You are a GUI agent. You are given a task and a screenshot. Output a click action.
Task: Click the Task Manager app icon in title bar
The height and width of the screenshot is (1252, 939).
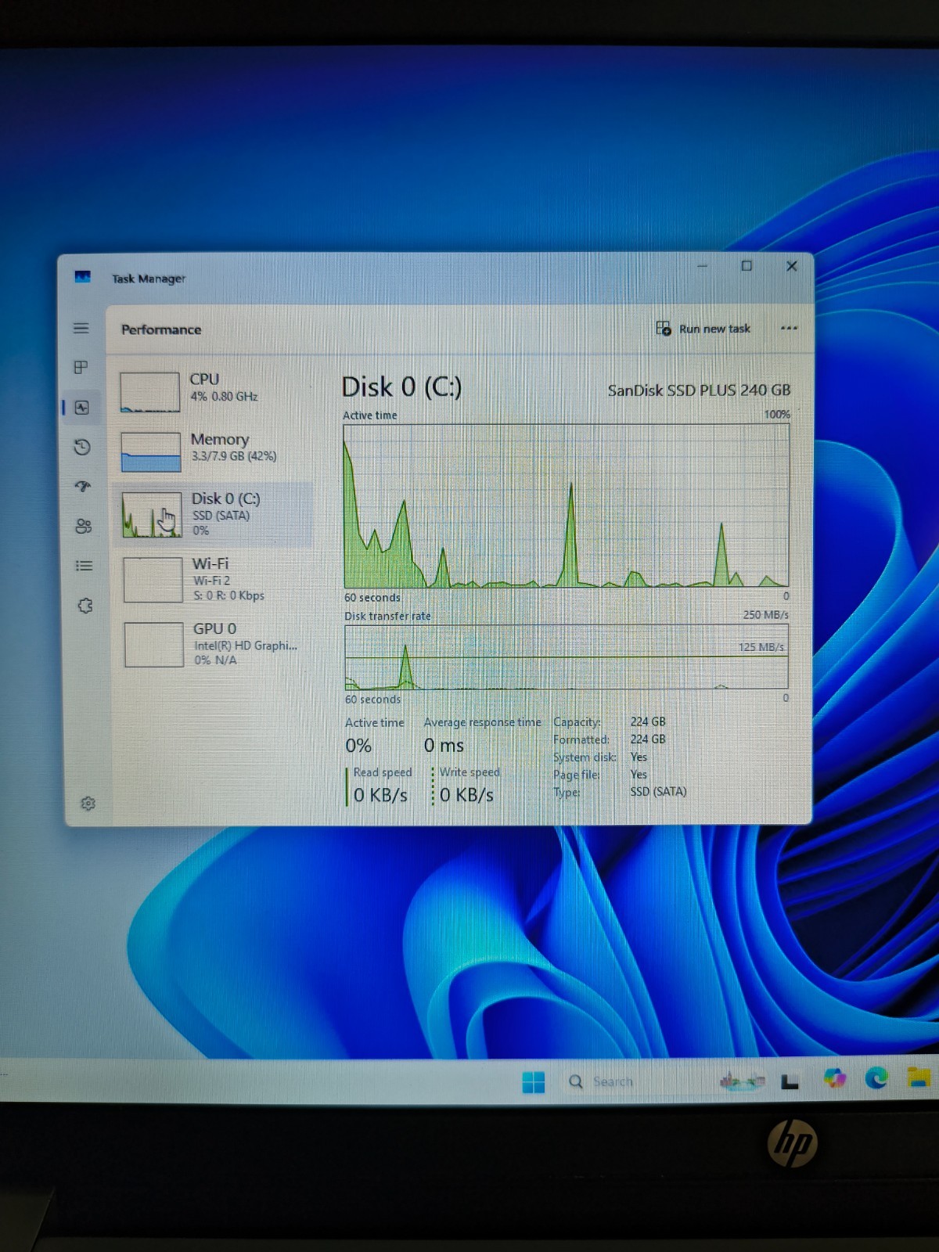click(x=82, y=277)
